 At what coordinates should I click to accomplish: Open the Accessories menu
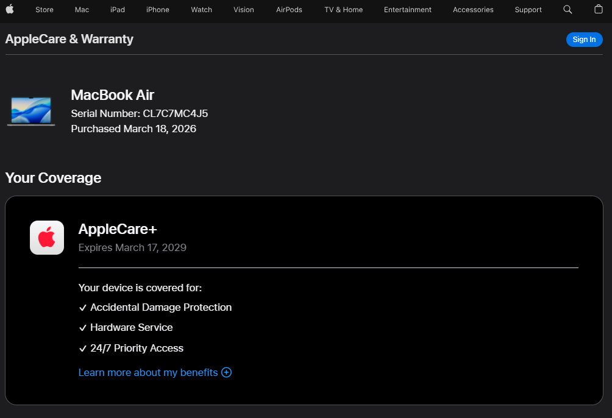pos(473,10)
